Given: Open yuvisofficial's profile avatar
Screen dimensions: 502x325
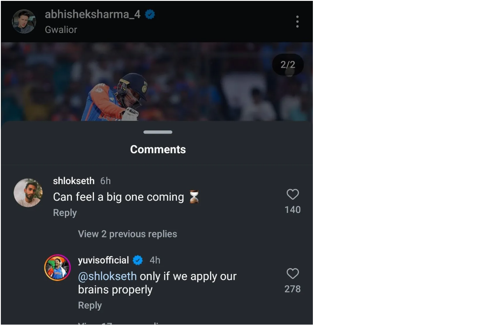Looking at the screenshot, I should coord(58,267).
